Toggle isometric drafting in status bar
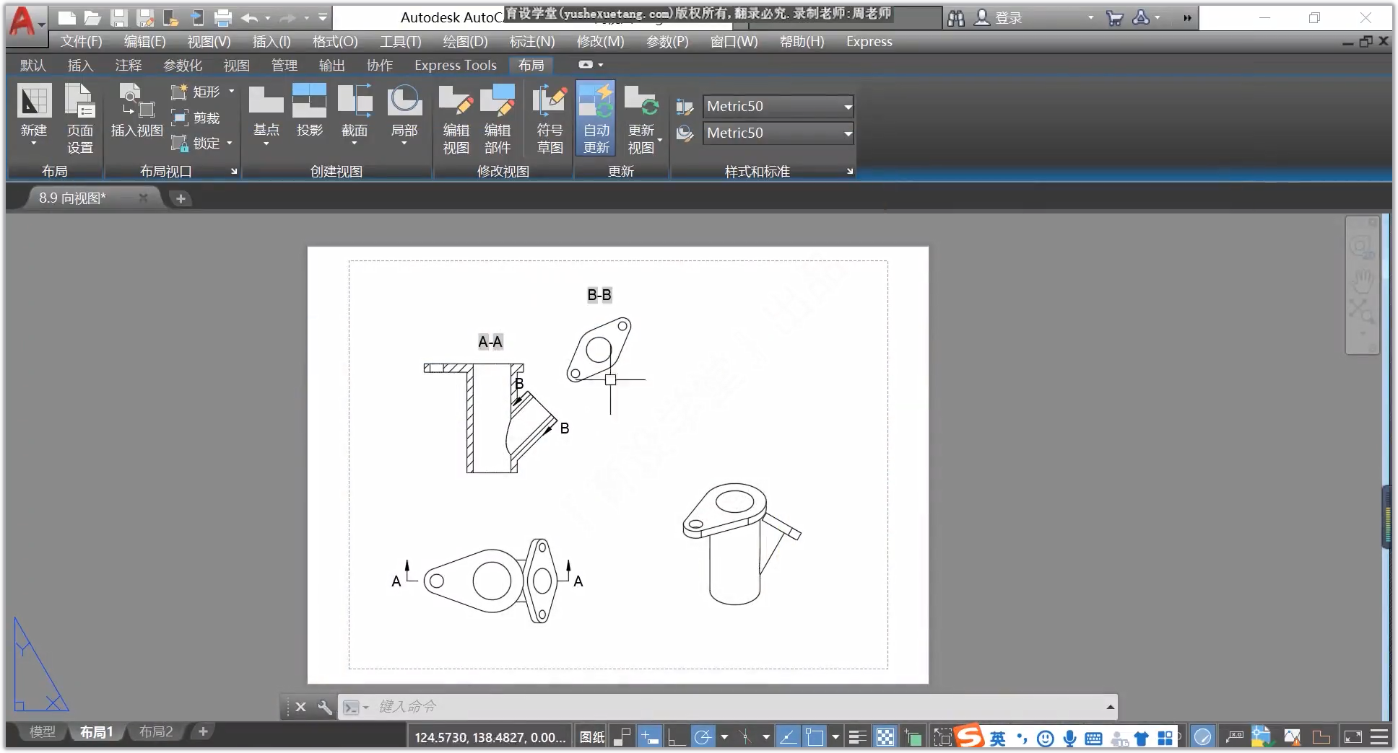Viewport: 1398px width, 753px height. point(746,737)
